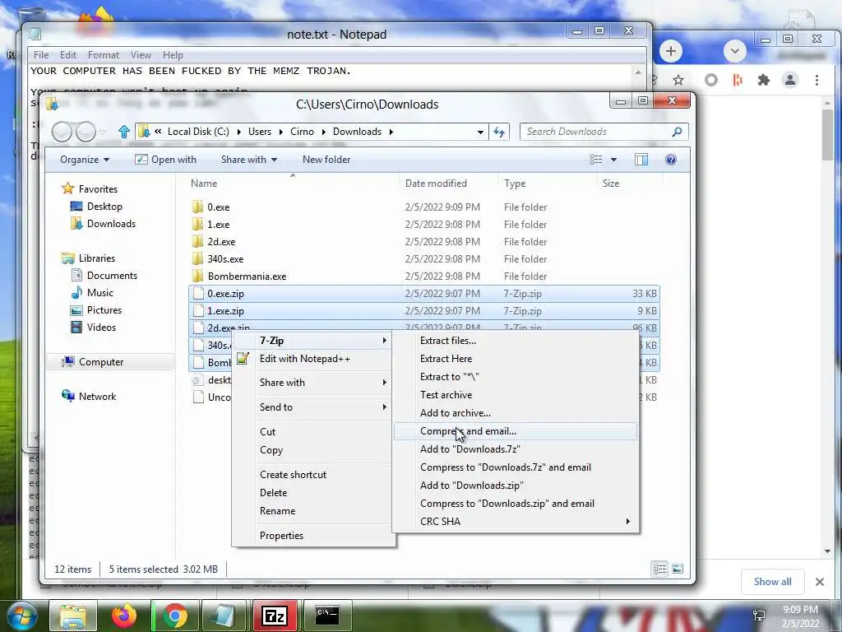The height and width of the screenshot is (632, 842).
Task: Open the Notepad Format menu
Action: coord(104,55)
